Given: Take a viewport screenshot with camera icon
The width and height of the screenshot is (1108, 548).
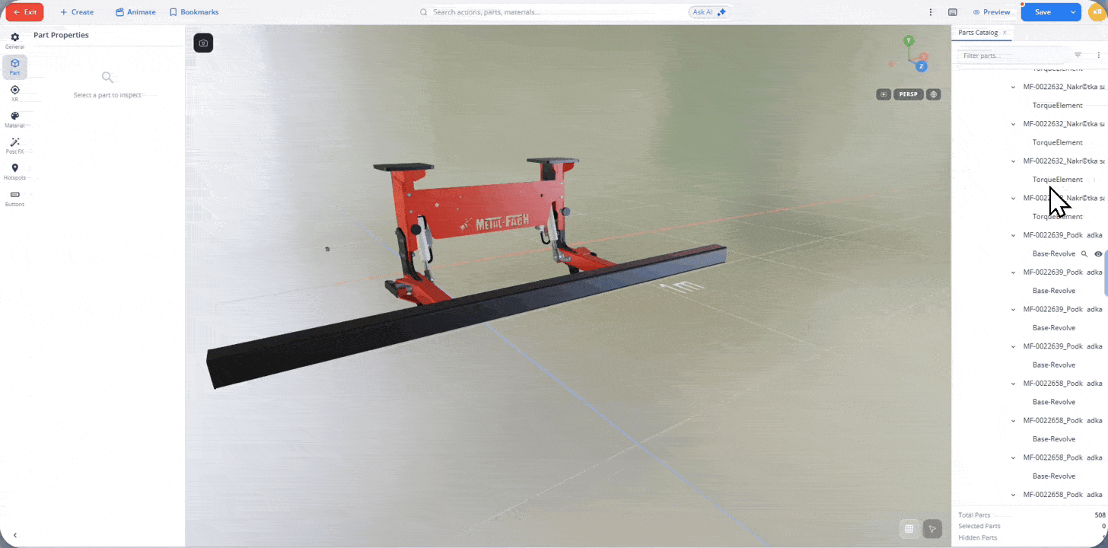Looking at the screenshot, I should pyautogui.click(x=203, y=43).
